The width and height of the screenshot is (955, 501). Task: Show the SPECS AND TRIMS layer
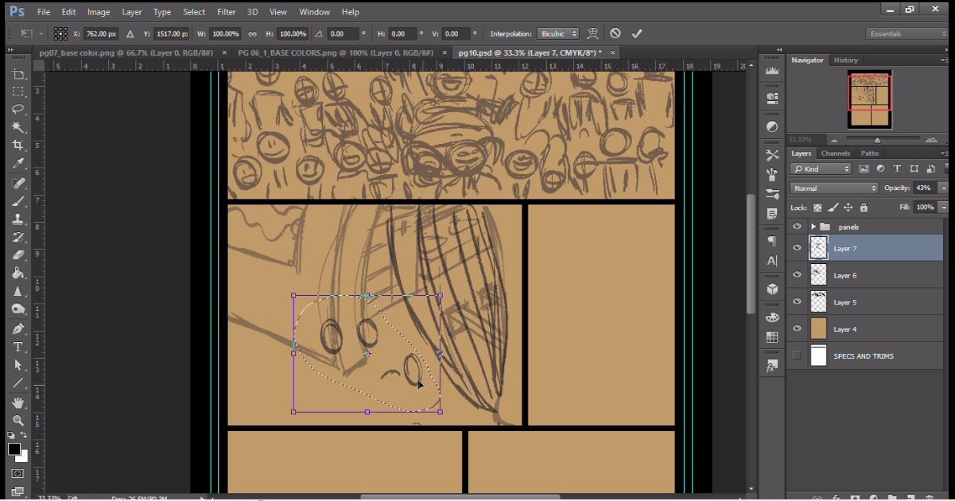pyautogui.click(x=796, y=355)
